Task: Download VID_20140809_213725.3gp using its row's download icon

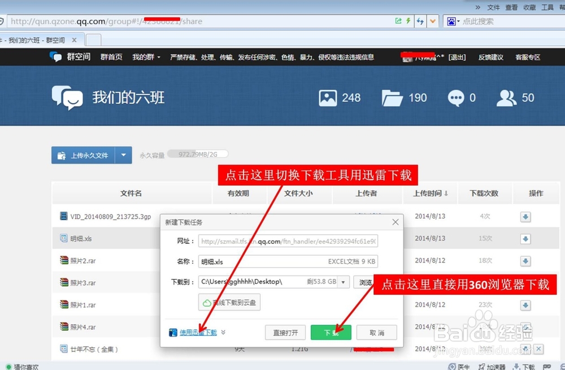Action: [x=525, y=217]
